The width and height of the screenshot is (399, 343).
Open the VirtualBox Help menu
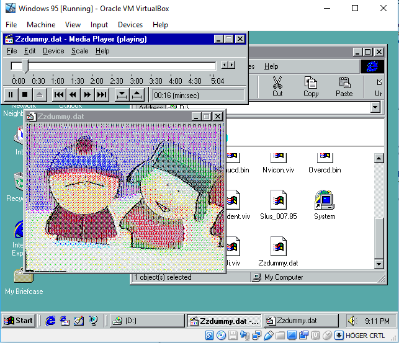160,25
